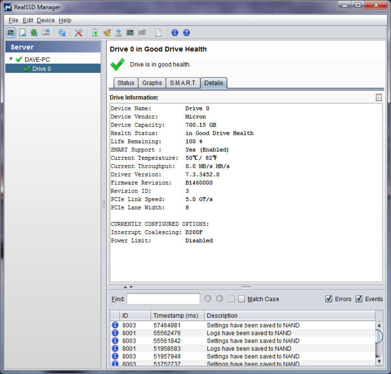Sort by Timestamp (ms) column header
Screen dimensions: 391x374
[177, 316]
